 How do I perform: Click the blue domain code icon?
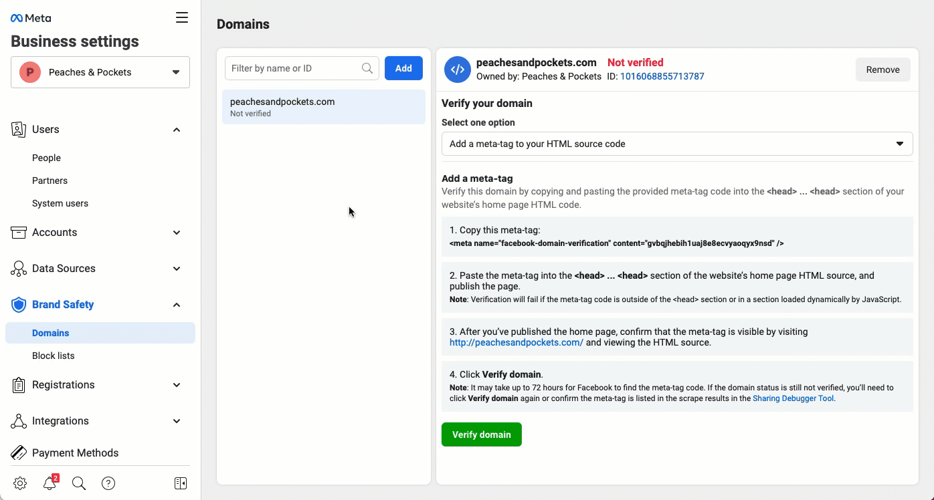coord(458,70)
